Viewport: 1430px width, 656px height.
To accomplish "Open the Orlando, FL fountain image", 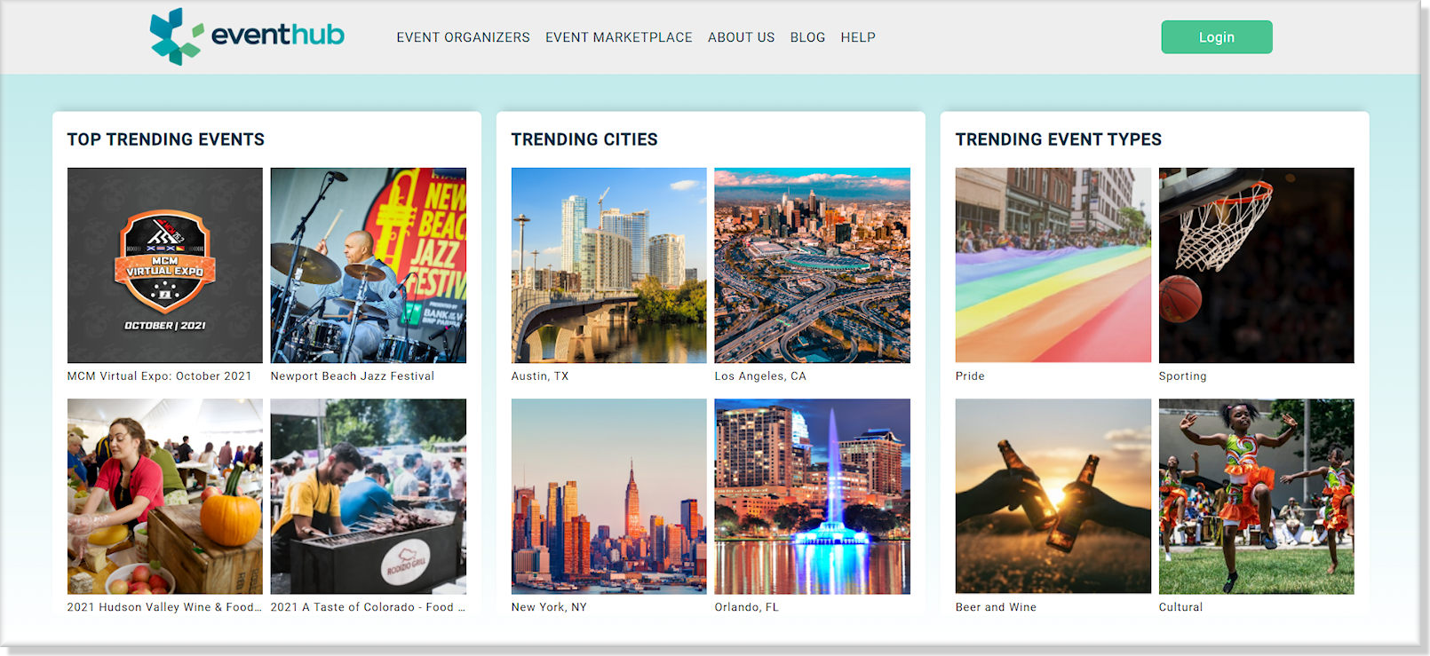I will 812,496.
